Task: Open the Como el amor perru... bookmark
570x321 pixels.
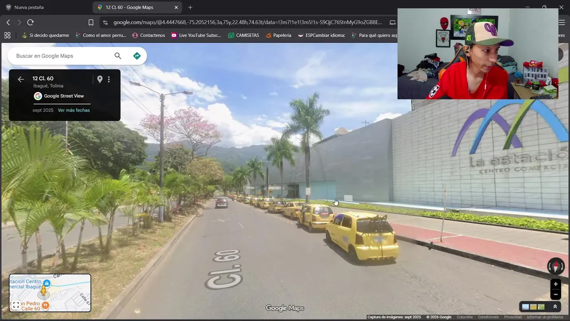Action: click(101, 35)
